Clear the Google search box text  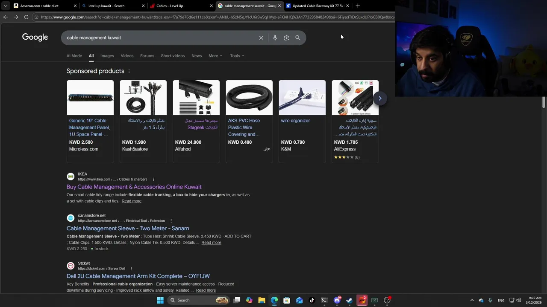click(x=261, y=38)
